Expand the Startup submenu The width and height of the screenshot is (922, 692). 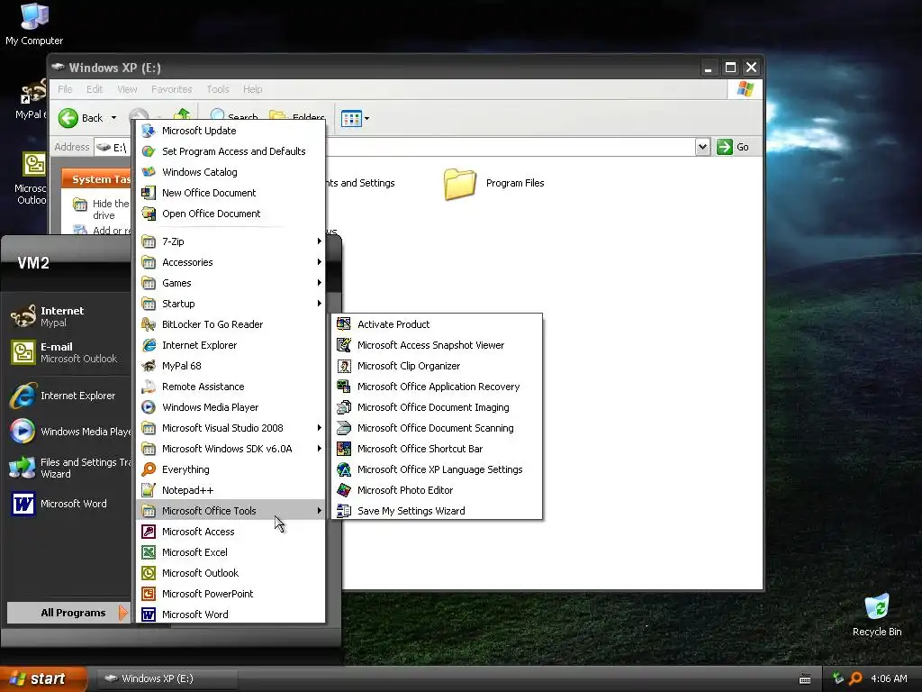231,304
